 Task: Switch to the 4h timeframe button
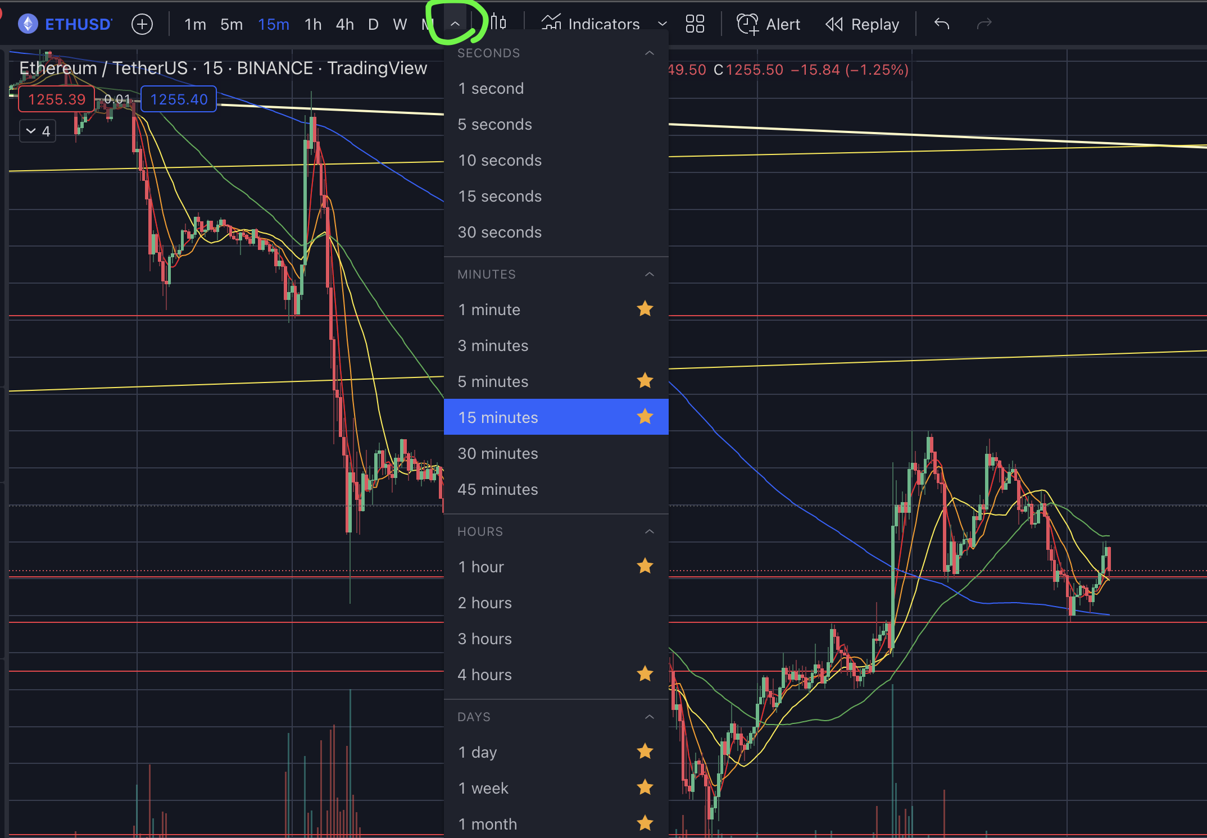coord(344,24)
